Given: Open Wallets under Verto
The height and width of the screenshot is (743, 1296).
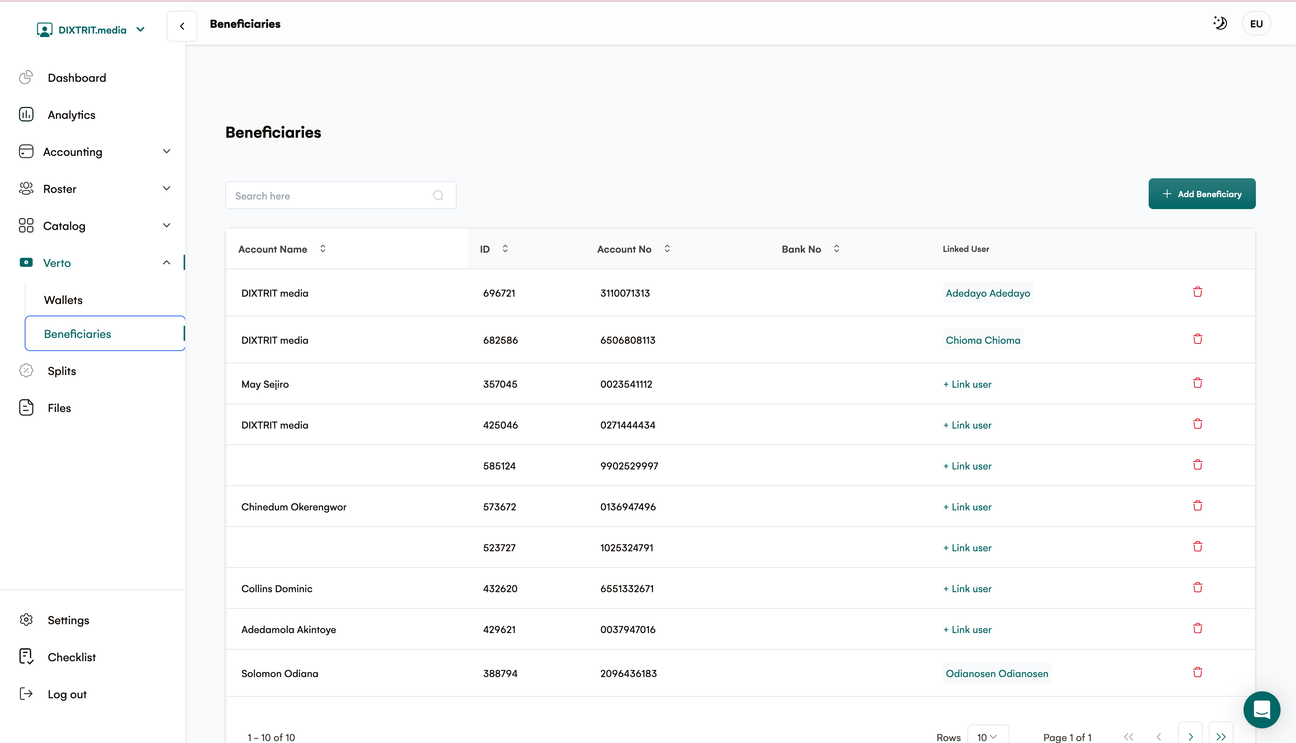Looking at the screenshot, I should click(x=63, y=300).
